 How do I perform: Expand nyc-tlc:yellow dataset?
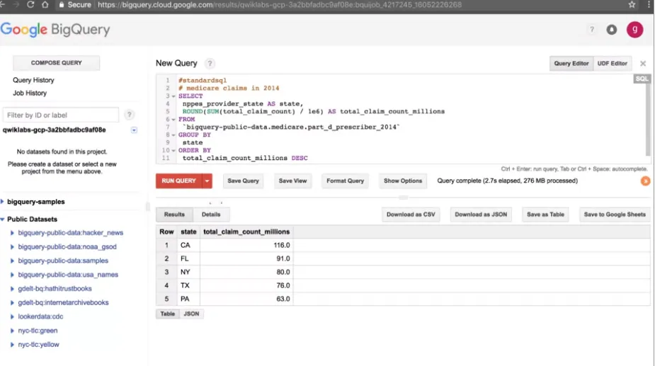(12, 345)
